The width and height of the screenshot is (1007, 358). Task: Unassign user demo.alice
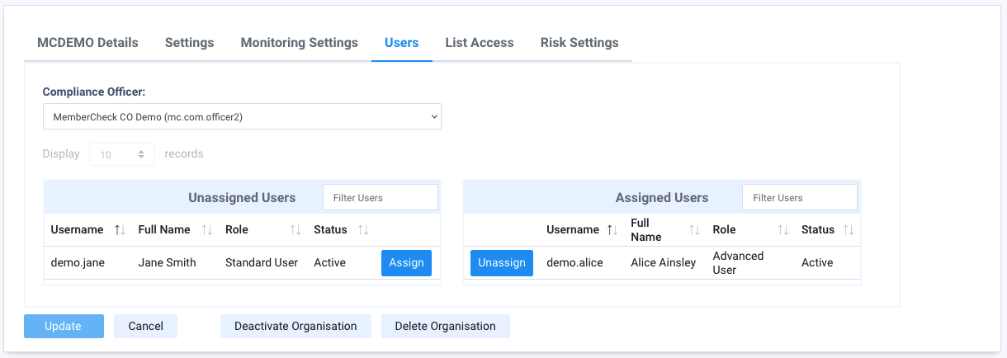pyautogui.click(x=502, y=263)
